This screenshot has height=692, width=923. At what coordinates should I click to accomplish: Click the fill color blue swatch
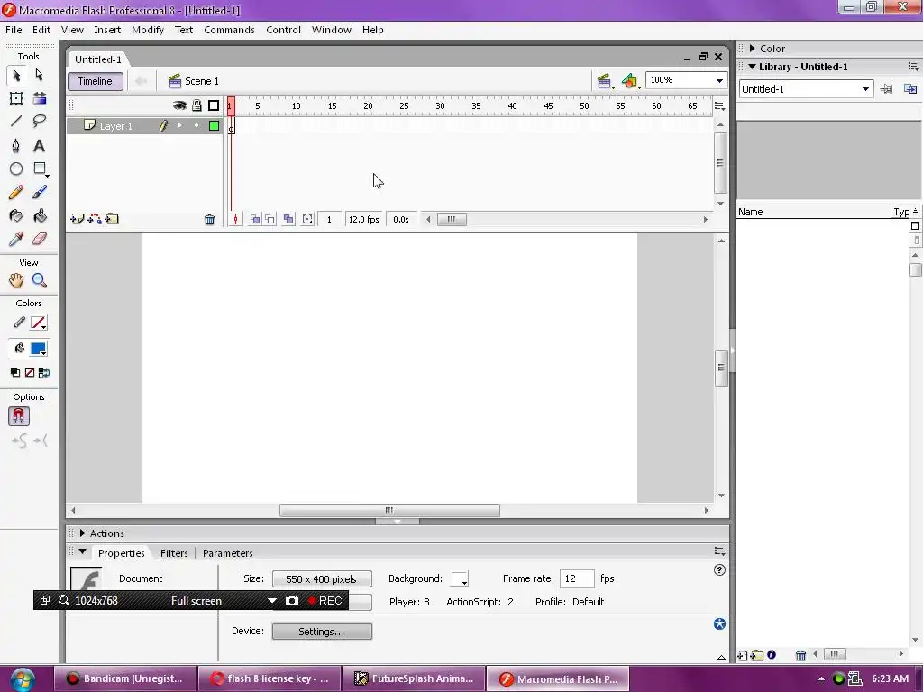(x=38, y=349)
